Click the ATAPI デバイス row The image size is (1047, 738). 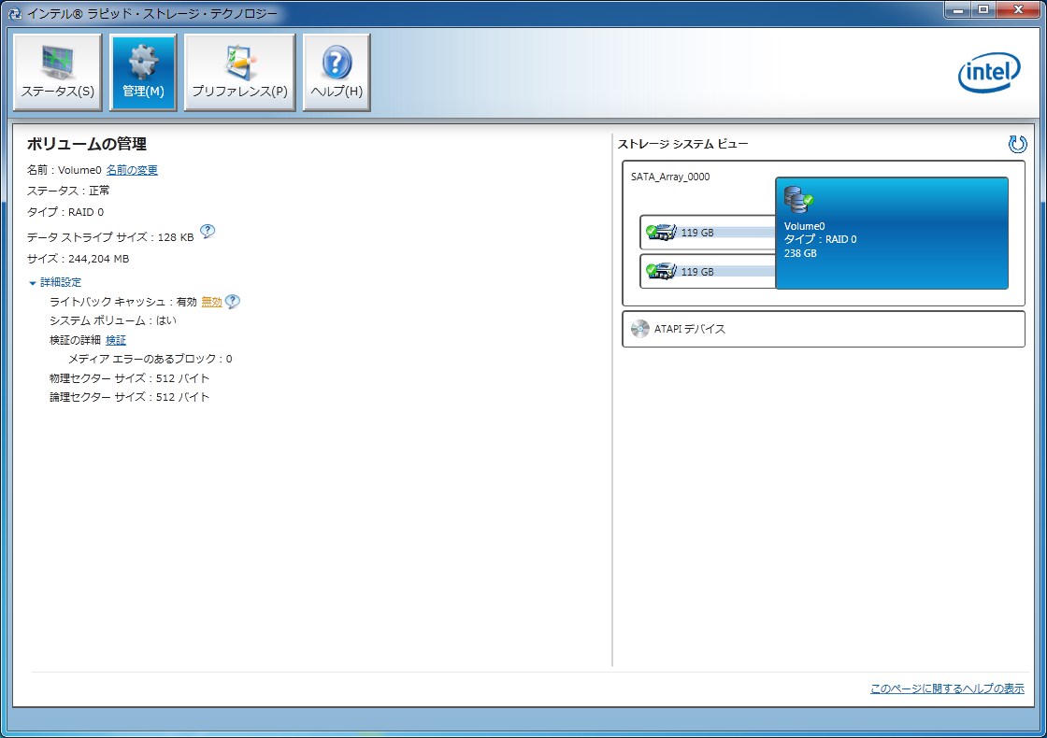point(823,329)
